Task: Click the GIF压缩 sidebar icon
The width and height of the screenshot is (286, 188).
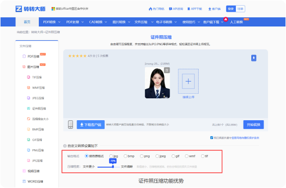Action: tap(29, 140)
